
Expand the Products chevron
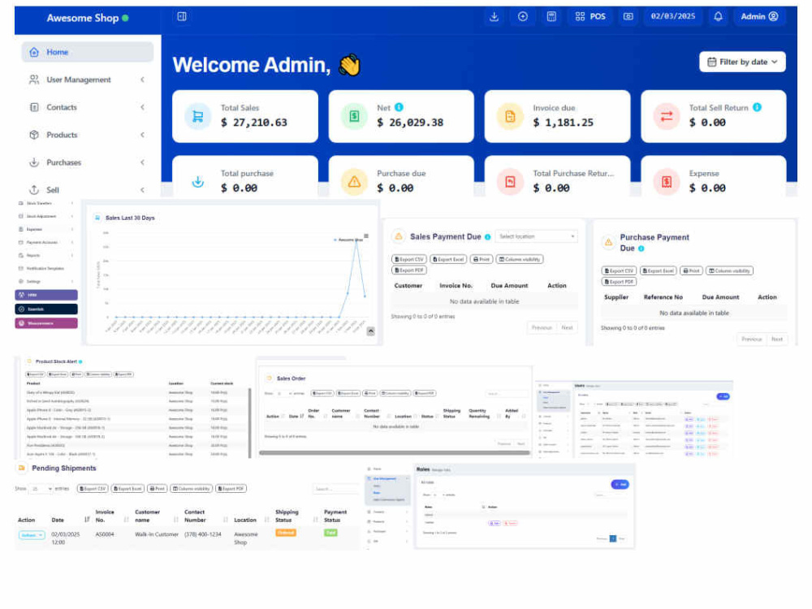click(142, 135)
